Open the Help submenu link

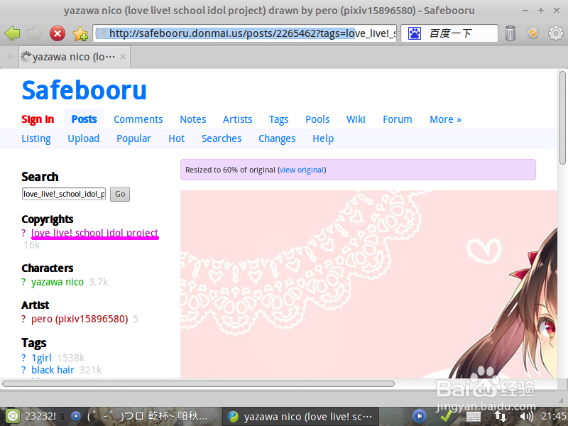(323, 138)
